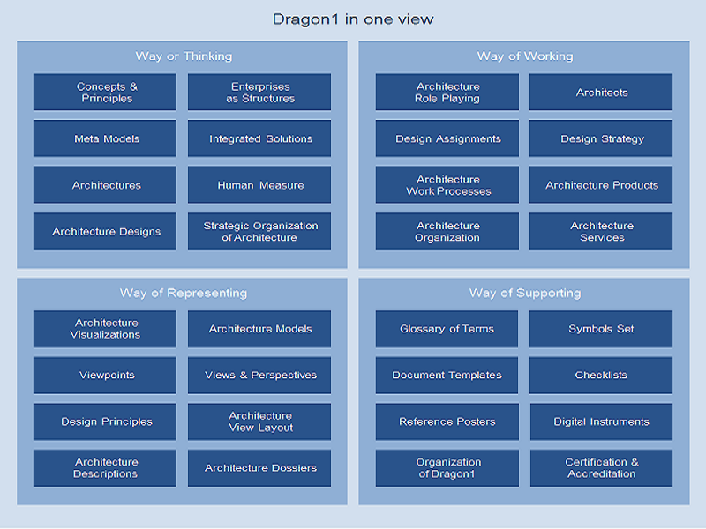Click Architecture Models
This screenshot has width=706, height=529.
point(259,329)
